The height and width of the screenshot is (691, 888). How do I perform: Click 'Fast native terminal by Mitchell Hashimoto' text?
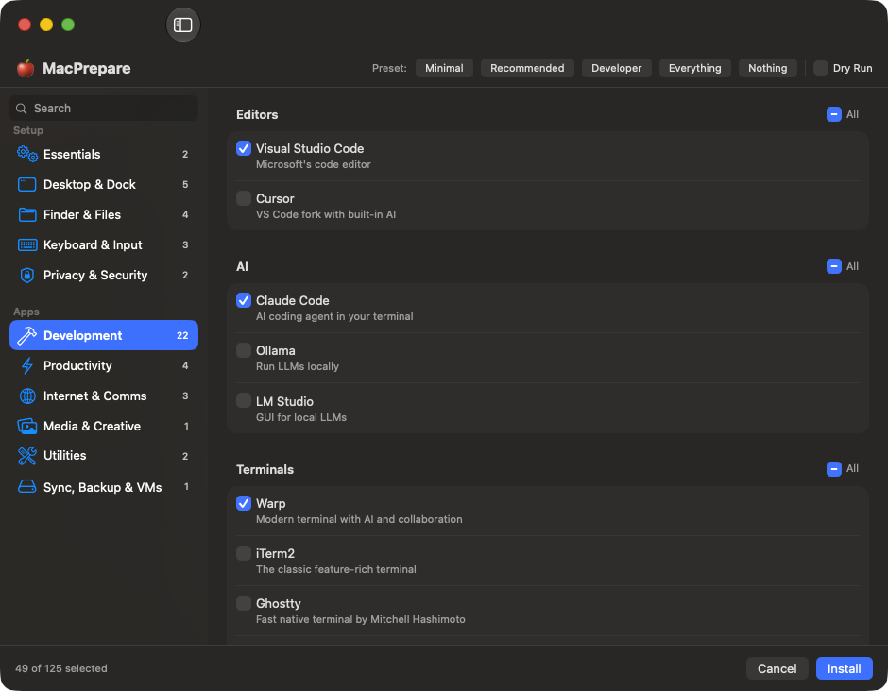(360, 619)
